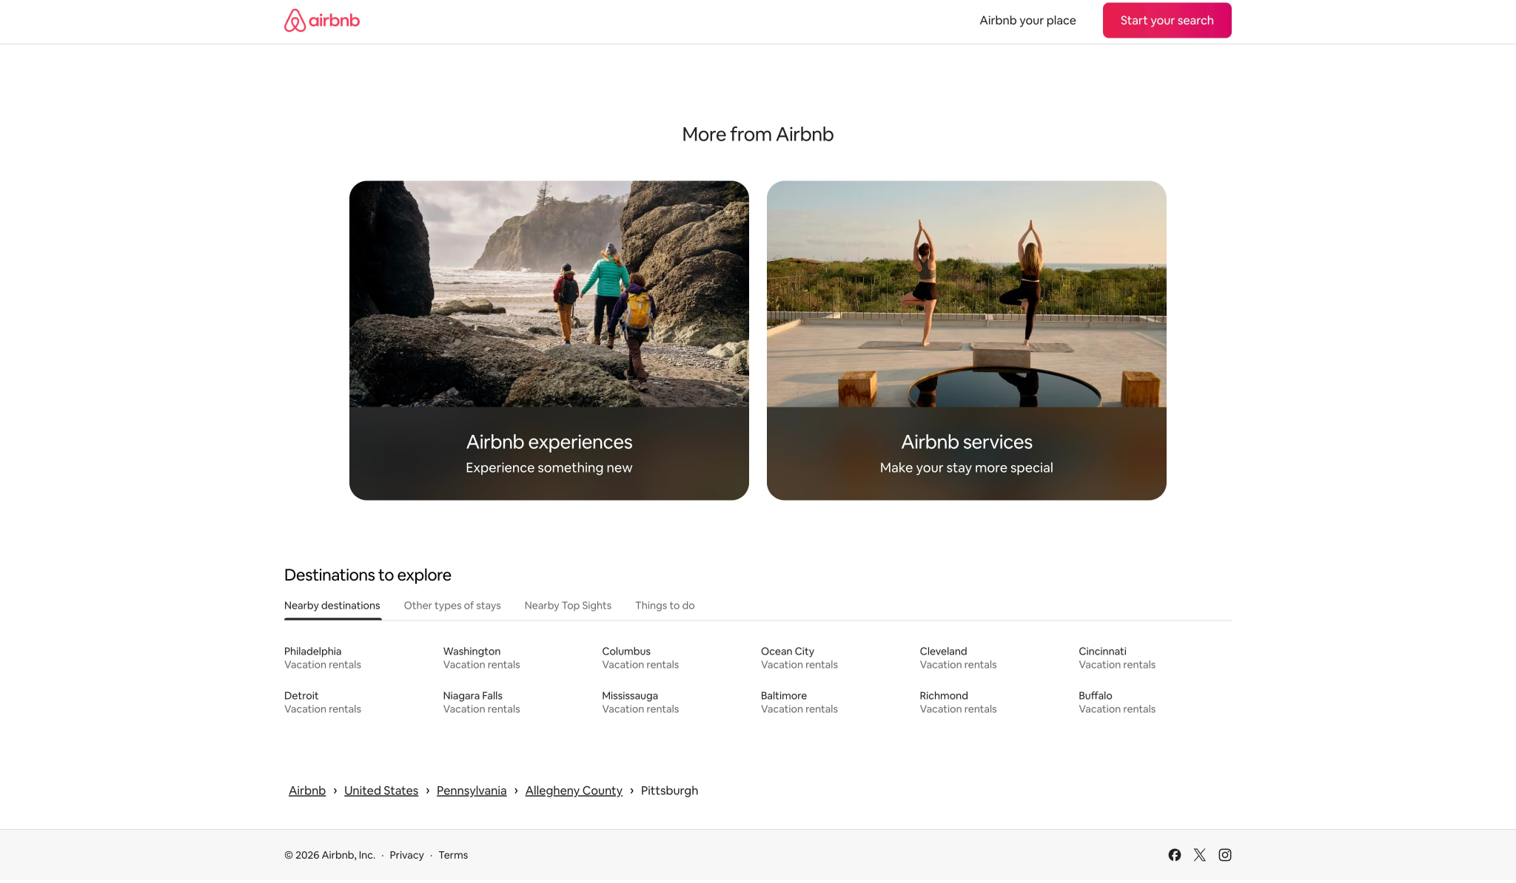Open the Privacy footer link
This screenshot has width=1516, height=883.
point(406,855)
